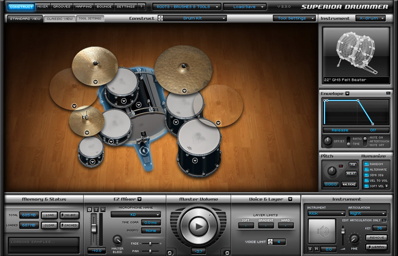Solo the KD microphone channel

[96, 210]
